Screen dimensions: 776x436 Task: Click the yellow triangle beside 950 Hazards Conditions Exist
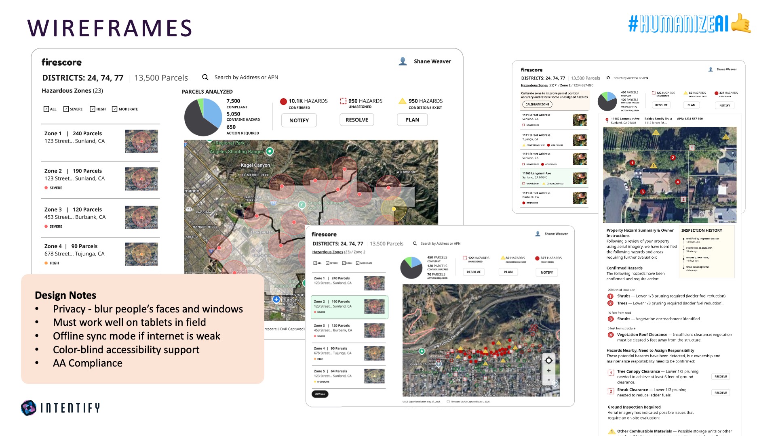pos(402,101)
